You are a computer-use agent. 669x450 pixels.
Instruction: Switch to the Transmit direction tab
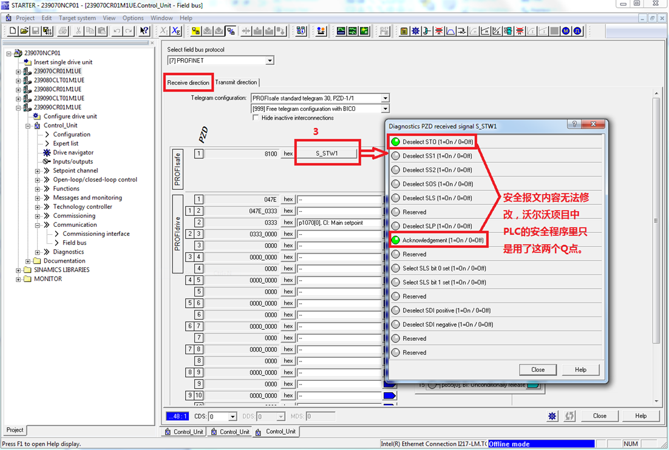(x=236, y=82)
